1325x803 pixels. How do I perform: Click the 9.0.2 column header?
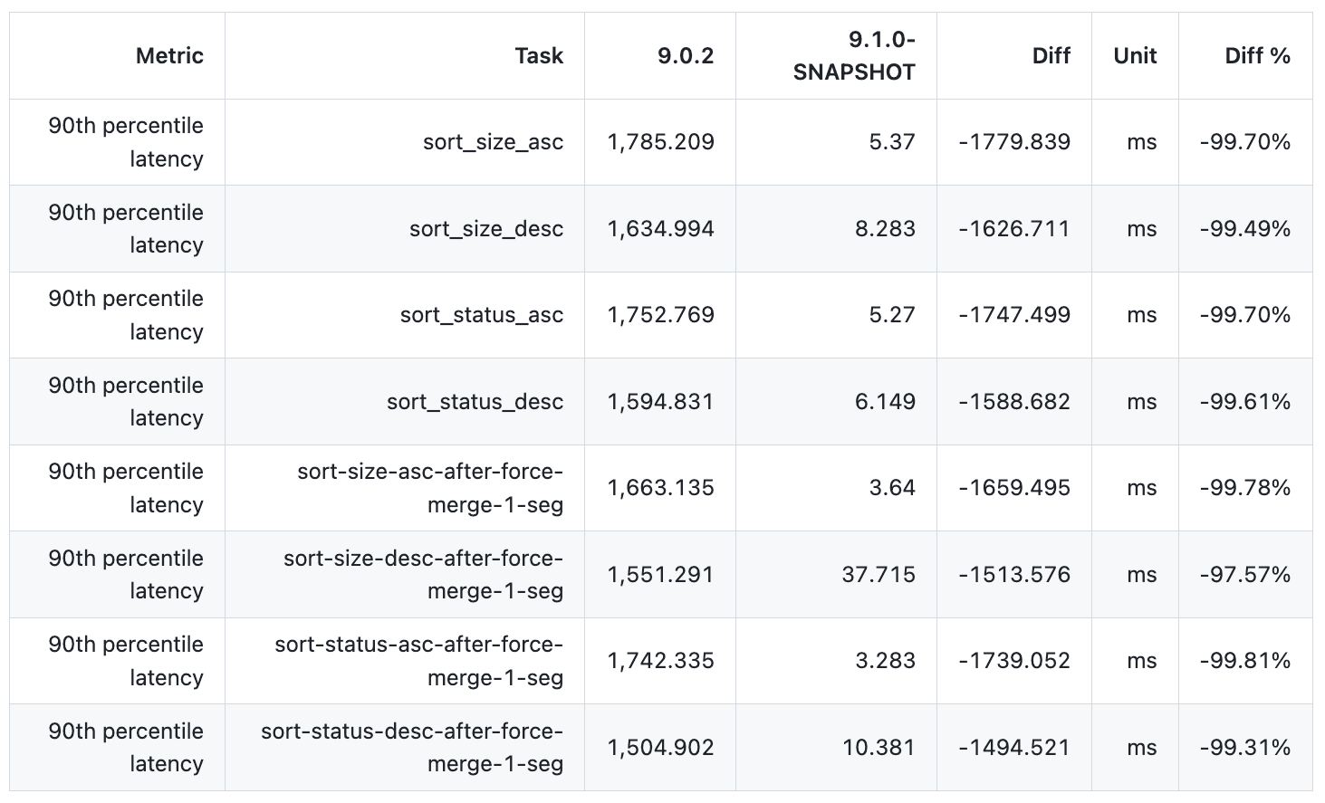[x=686, y=56]
